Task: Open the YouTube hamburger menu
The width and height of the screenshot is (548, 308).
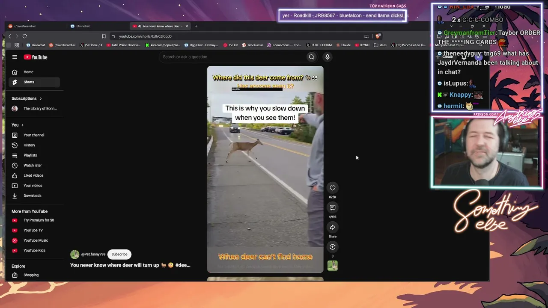Action: click(15, 57)
